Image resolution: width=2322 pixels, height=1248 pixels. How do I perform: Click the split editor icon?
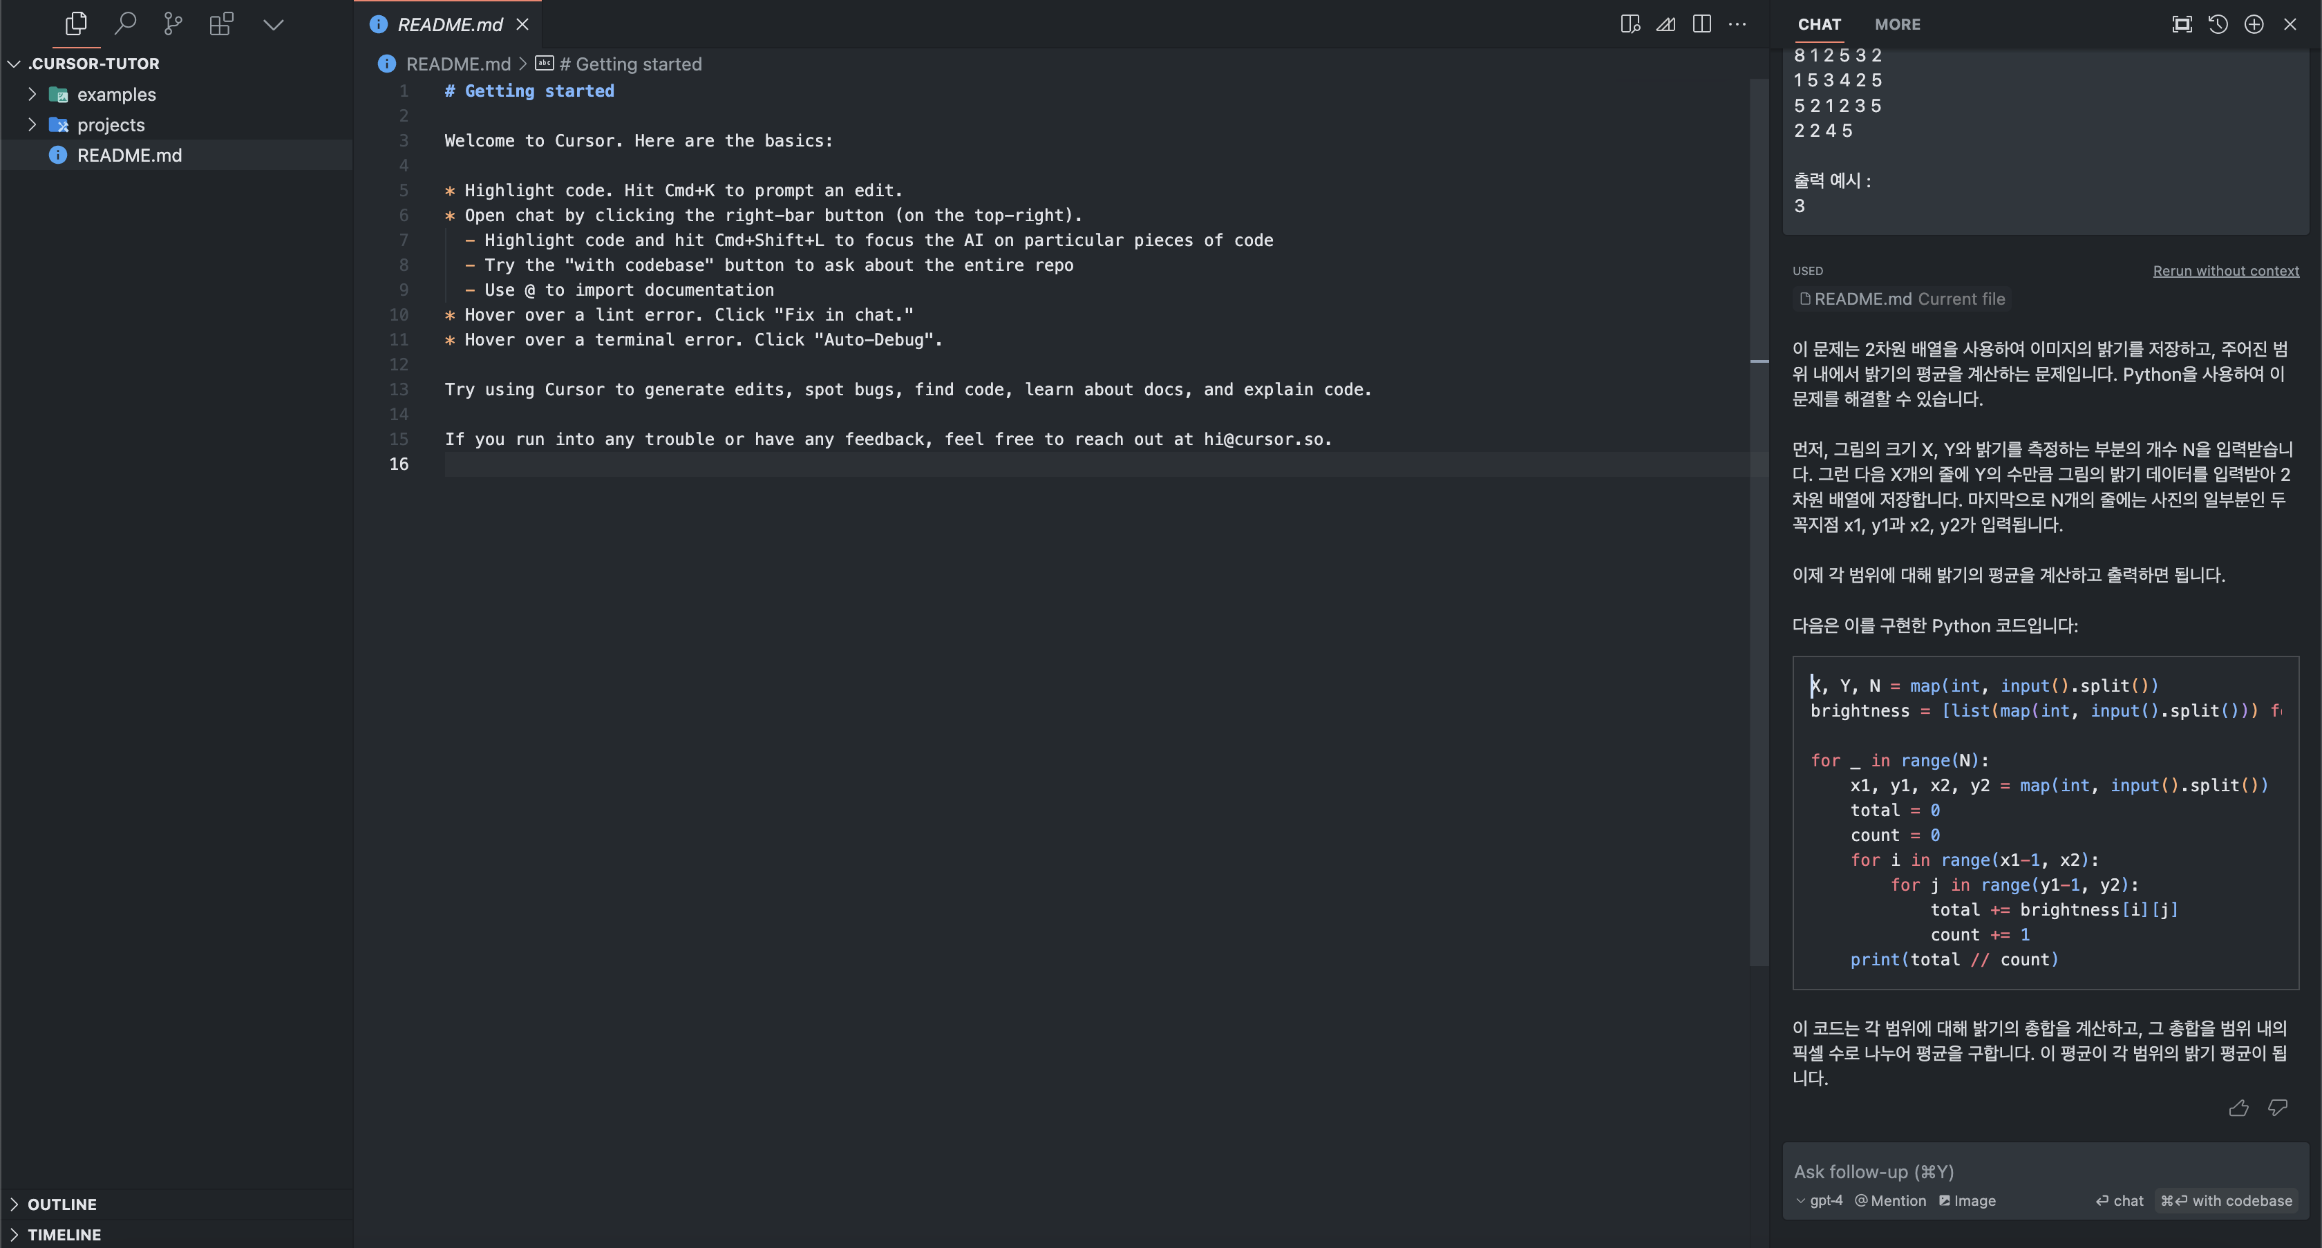click(x=1701, y=24)
